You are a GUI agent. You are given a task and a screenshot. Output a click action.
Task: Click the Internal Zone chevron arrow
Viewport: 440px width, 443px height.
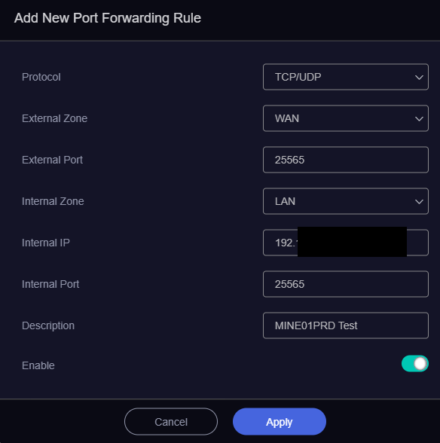419,201
